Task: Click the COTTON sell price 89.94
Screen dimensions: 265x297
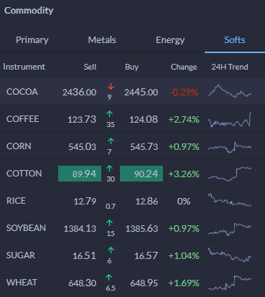Action: coord(80,174)
